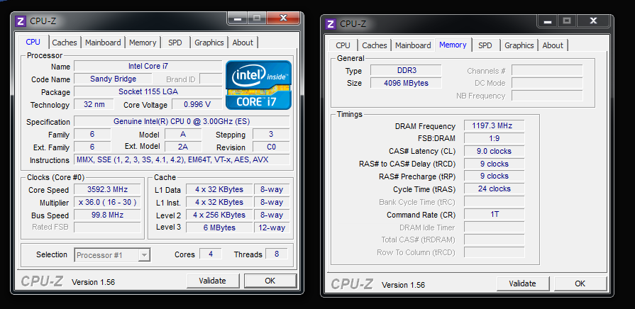635x309 pixels.
Task: Click the Name field showing Intel Core i7
Action: tap(148, 67)
